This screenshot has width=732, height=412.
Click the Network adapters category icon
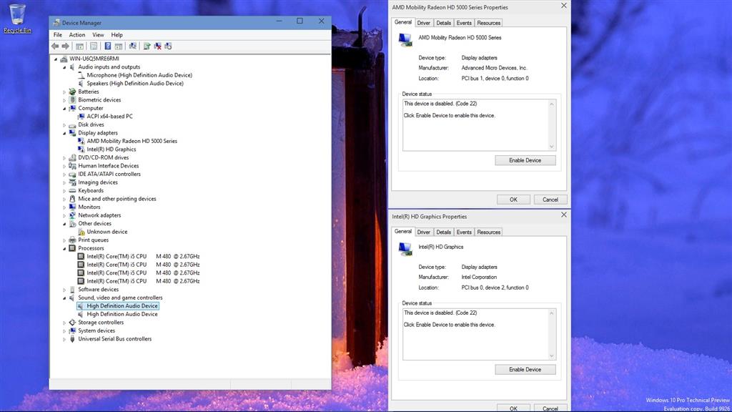(x=72, y=215)
